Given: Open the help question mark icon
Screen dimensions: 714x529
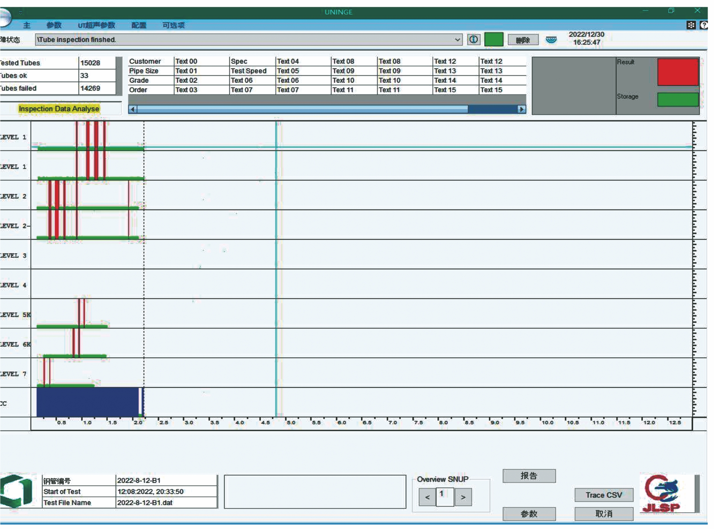Looking at the screenshot, I should (x=704, y=25).
